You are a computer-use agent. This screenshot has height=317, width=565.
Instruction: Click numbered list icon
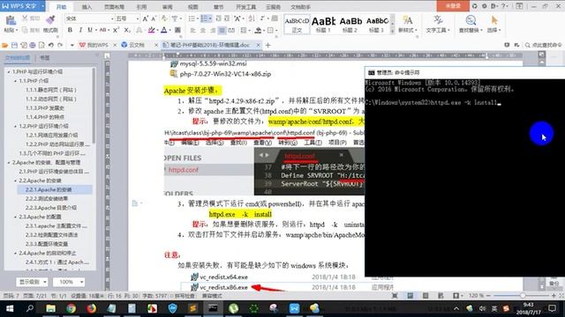(x=204, y=18)
